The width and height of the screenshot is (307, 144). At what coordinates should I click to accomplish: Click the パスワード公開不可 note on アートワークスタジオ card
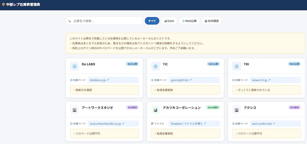coord(104,133)
